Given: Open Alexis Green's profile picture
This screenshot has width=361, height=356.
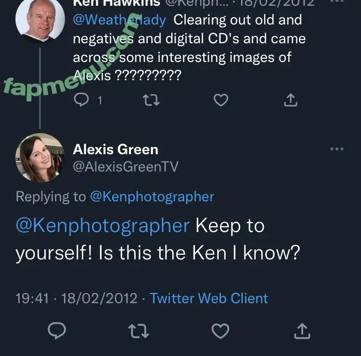Looking at the screenshot, I should click(x=40, y=158).
